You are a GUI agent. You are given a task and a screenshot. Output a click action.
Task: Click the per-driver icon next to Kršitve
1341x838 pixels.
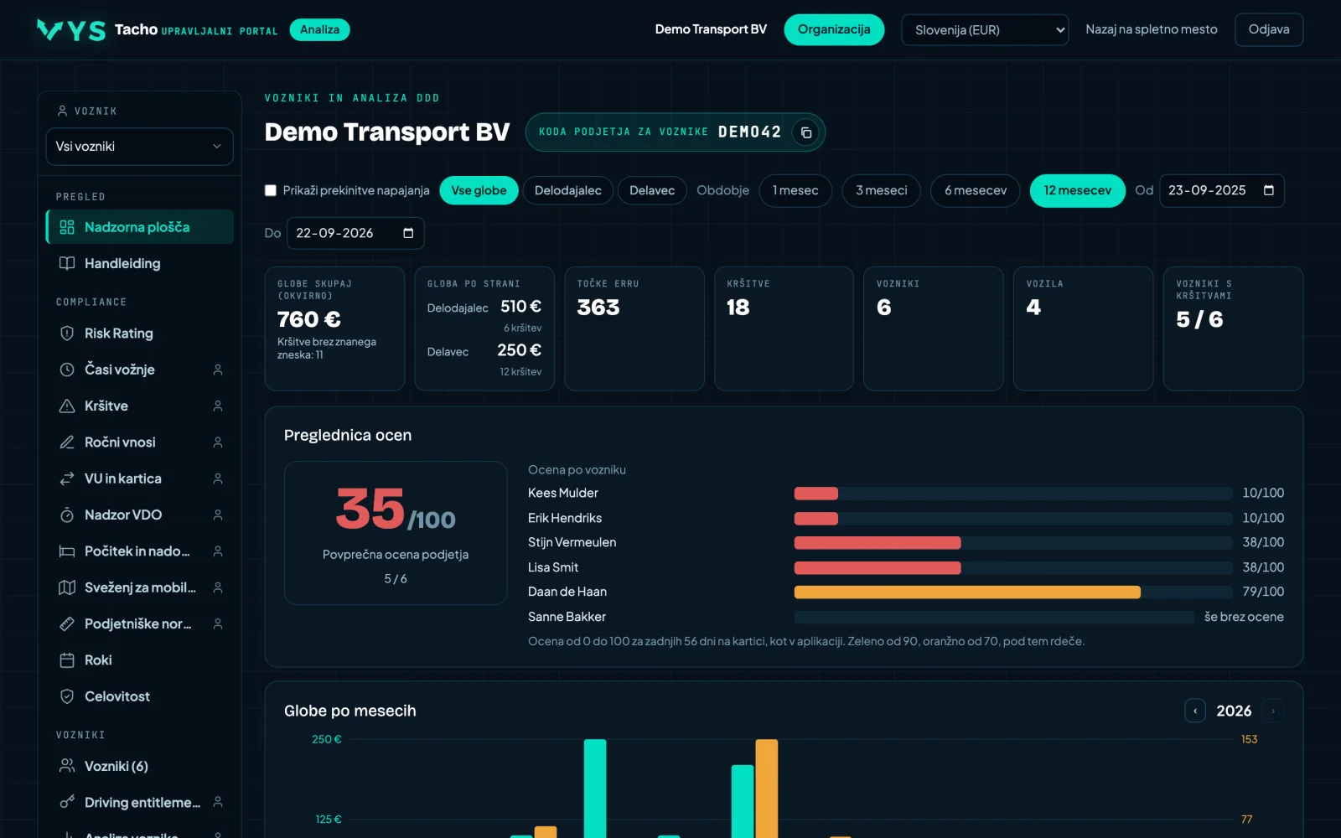(x=218, y=406)
